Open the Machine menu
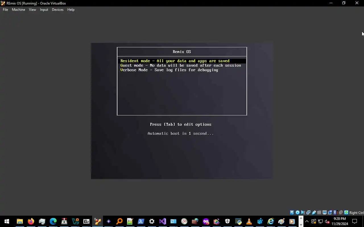The height and width of the screenshot is (227, 364). pyautogui.click(x=18, y=10)
